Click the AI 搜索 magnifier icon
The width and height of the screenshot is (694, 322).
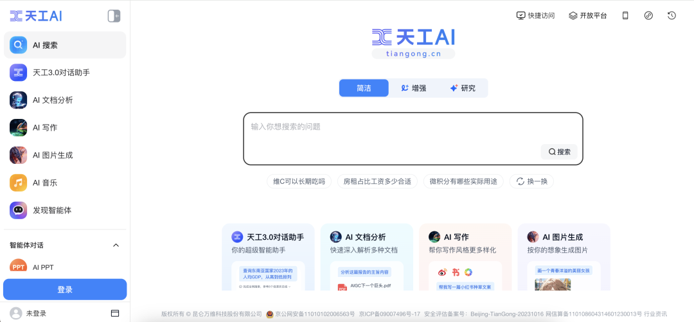pyautogui.click(x=18, y=45)
